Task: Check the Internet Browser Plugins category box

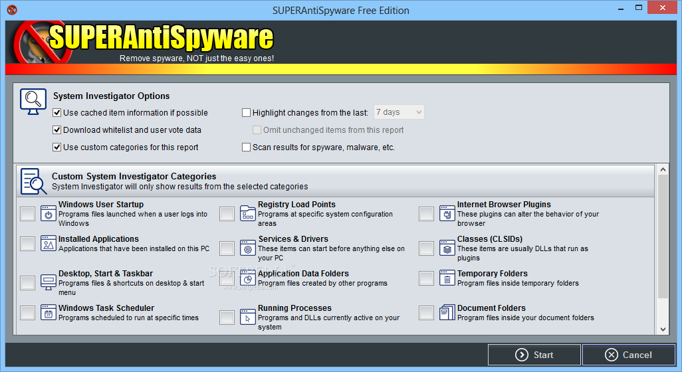Action: point(426,214)
